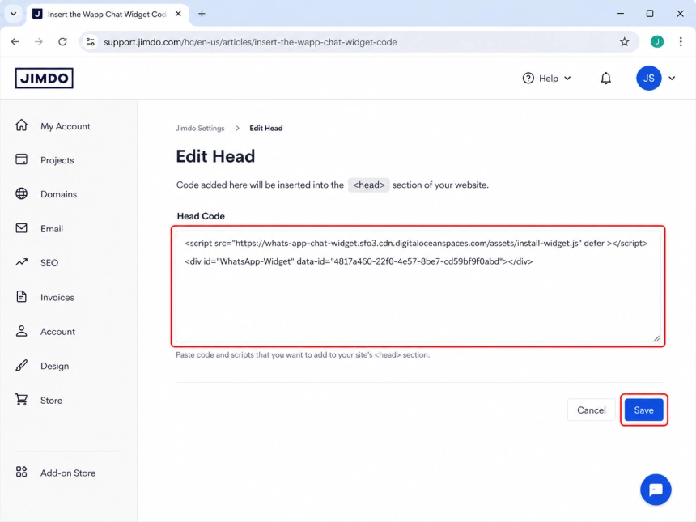The width and height of the screenshot is (696, 522).
Task: Click the Account person icon
Action: pyautogui.click(x=21, y=331)
